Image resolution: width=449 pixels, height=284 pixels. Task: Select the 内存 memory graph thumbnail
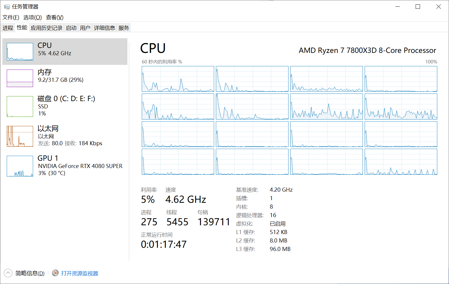[20, 78]
